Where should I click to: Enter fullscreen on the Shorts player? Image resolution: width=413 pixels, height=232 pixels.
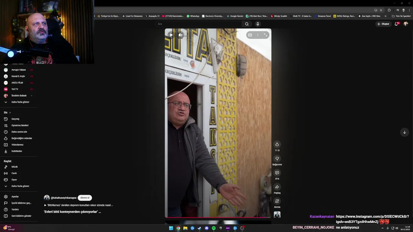[265, 35]
